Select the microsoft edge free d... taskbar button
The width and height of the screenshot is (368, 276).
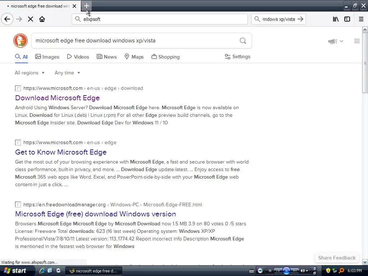93,271
